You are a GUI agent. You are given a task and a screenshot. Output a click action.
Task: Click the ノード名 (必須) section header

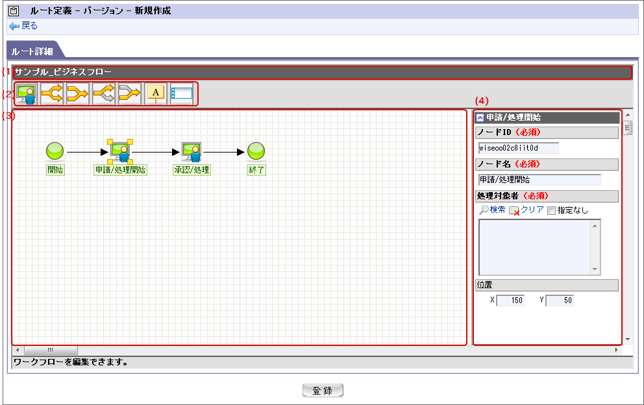547,164
